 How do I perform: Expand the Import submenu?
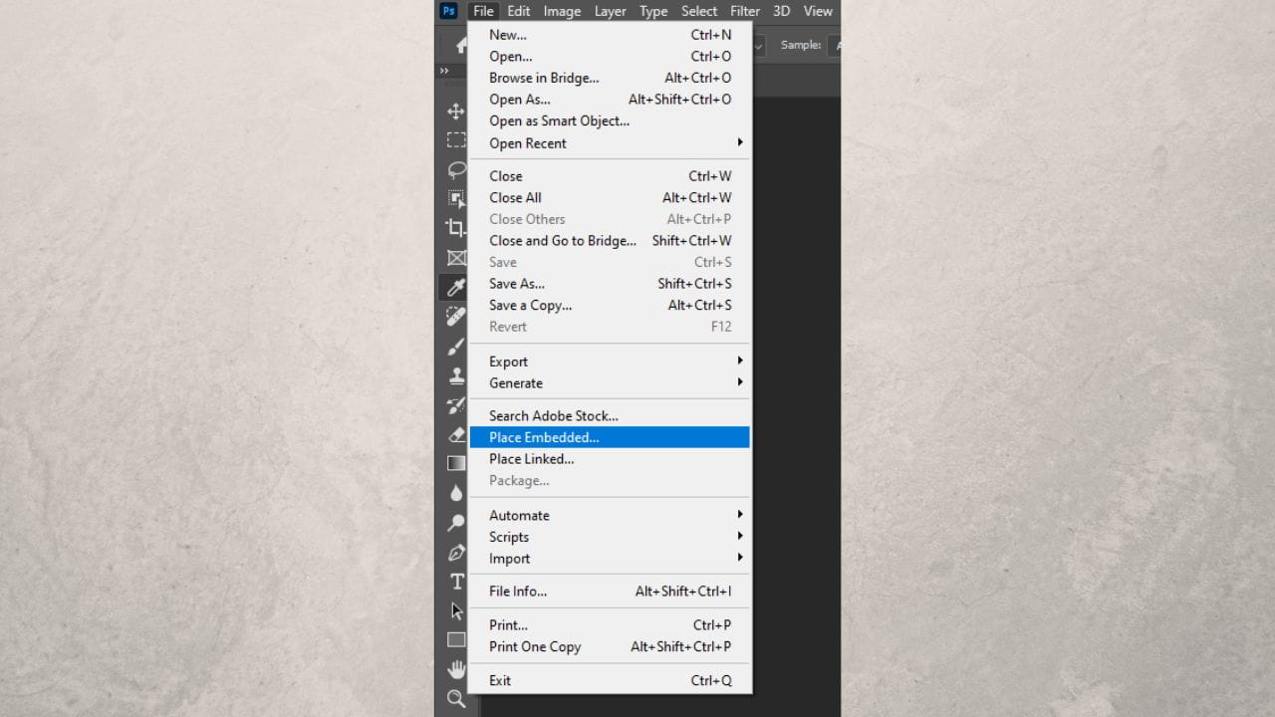[x=610, y=559]
